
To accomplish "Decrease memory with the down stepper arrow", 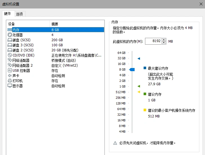I will click(164, 43).
